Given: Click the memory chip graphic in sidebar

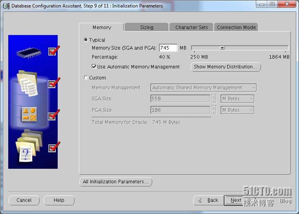Looking at the screenshot, I should [29, 53].
